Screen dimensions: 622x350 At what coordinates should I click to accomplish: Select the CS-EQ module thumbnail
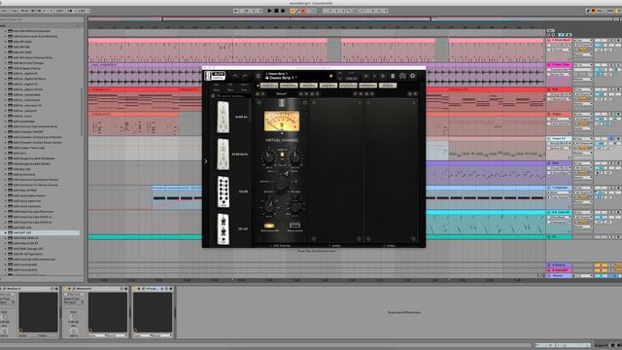(224, 192)
